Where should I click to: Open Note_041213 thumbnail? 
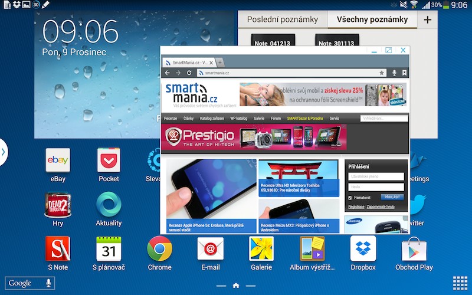(x=273, y=40)
